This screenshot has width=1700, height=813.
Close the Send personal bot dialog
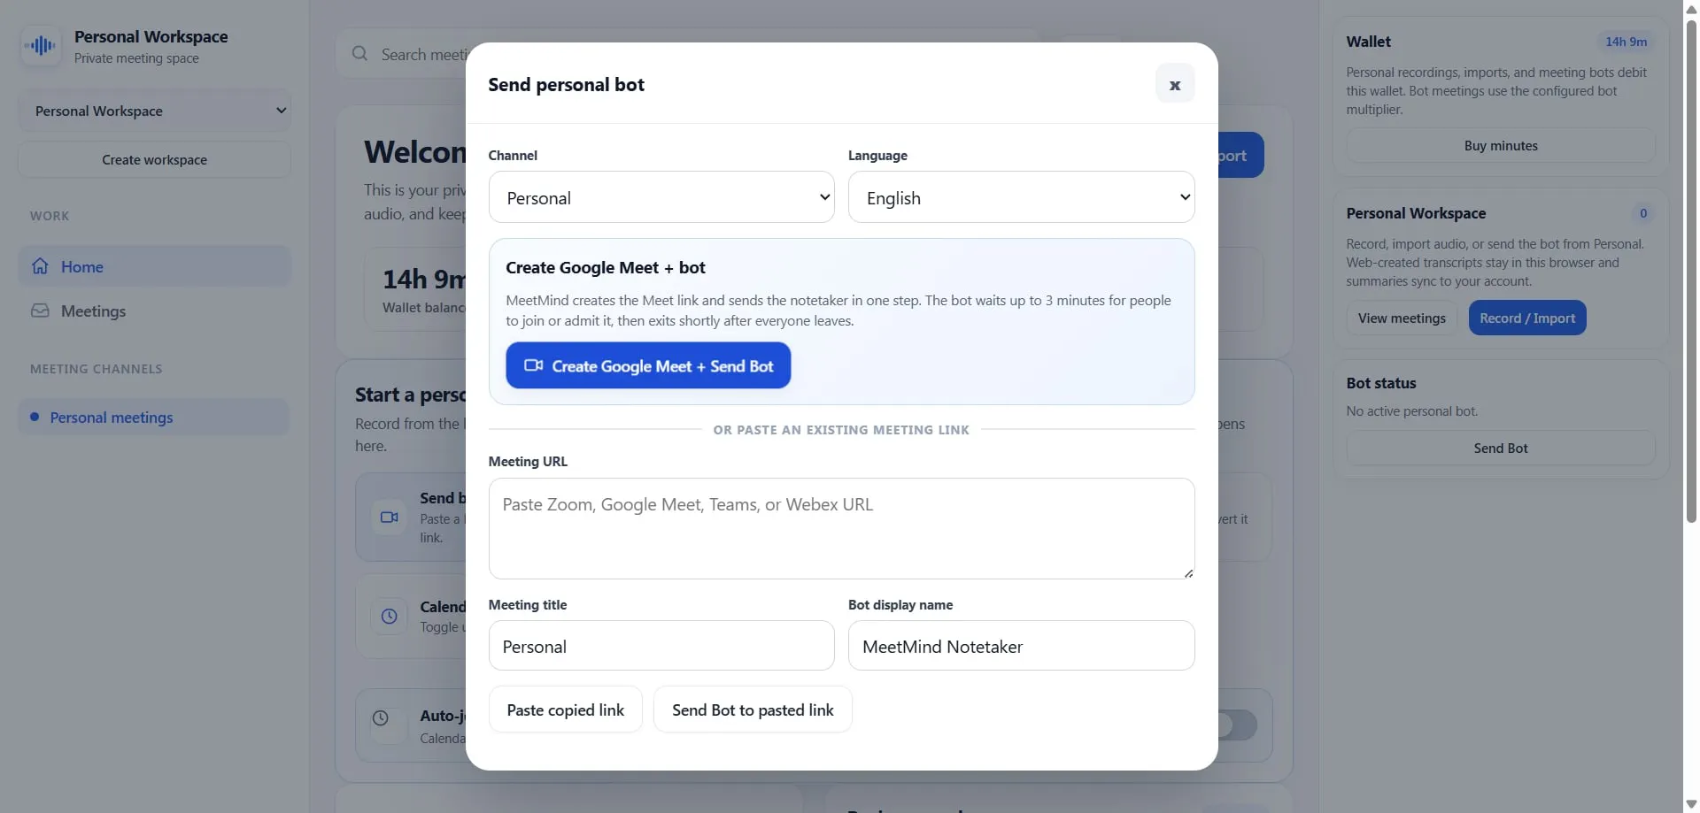tap(1175, 84)
